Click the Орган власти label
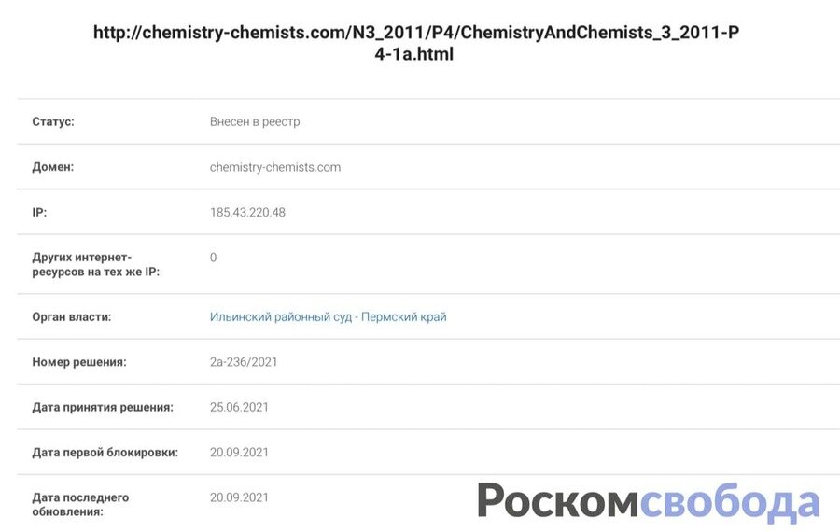The height and width of the screenshot is (532, 840). 71,316
